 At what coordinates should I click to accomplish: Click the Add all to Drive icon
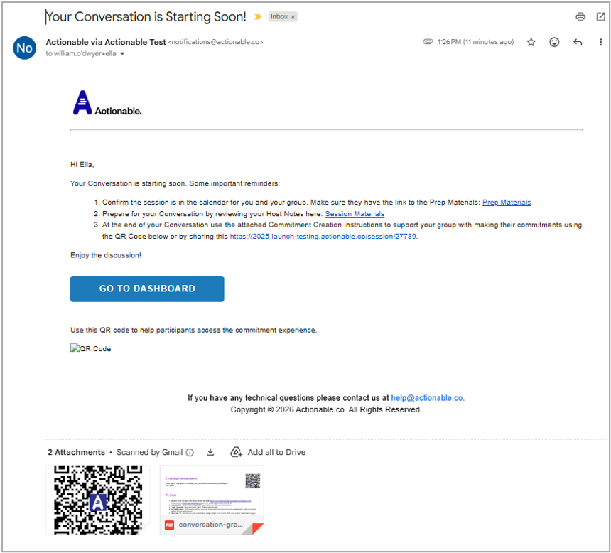237,452
